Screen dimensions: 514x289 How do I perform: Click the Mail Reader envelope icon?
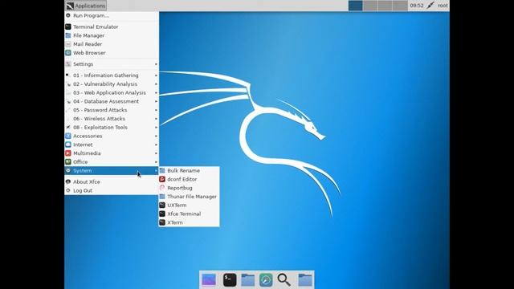tap(68, 44)
